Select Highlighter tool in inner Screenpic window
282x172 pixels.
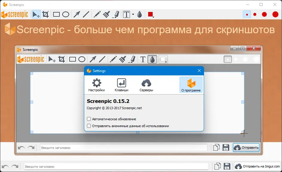[x=132, y=59]
